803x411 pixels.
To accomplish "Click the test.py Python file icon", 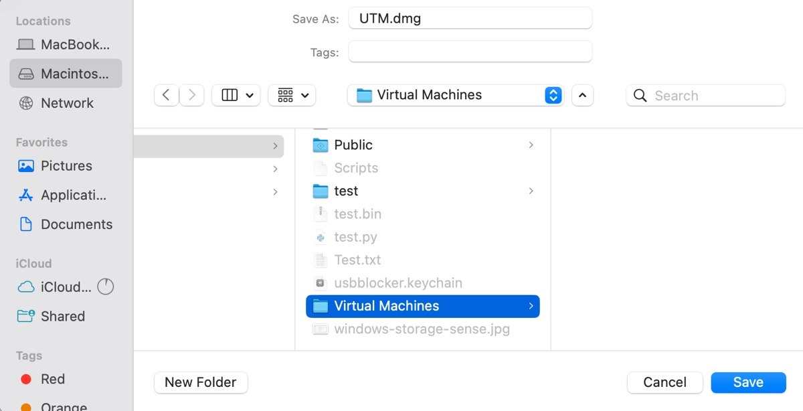I will click(x=321, y=237).
